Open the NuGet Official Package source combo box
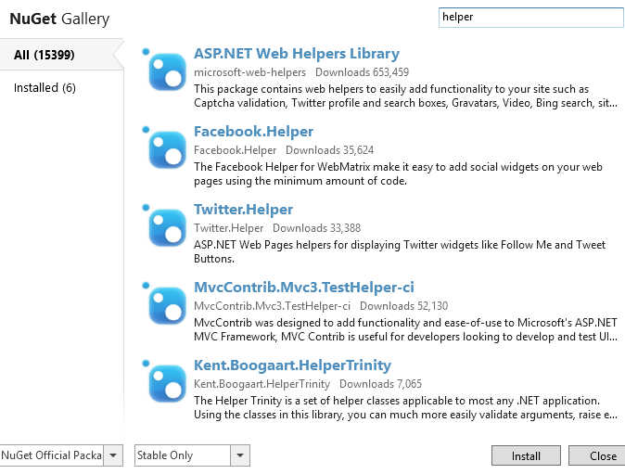Viewport: 625px width, 474px height. point(61,455)
